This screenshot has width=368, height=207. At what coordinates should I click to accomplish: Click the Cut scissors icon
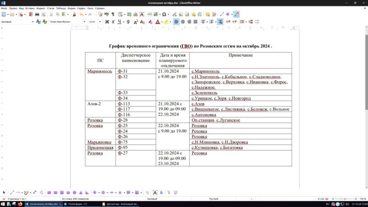[51, 14]
